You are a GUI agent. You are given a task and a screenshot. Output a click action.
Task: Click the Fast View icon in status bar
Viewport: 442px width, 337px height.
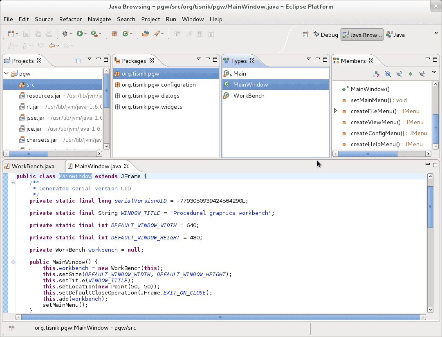11,328
